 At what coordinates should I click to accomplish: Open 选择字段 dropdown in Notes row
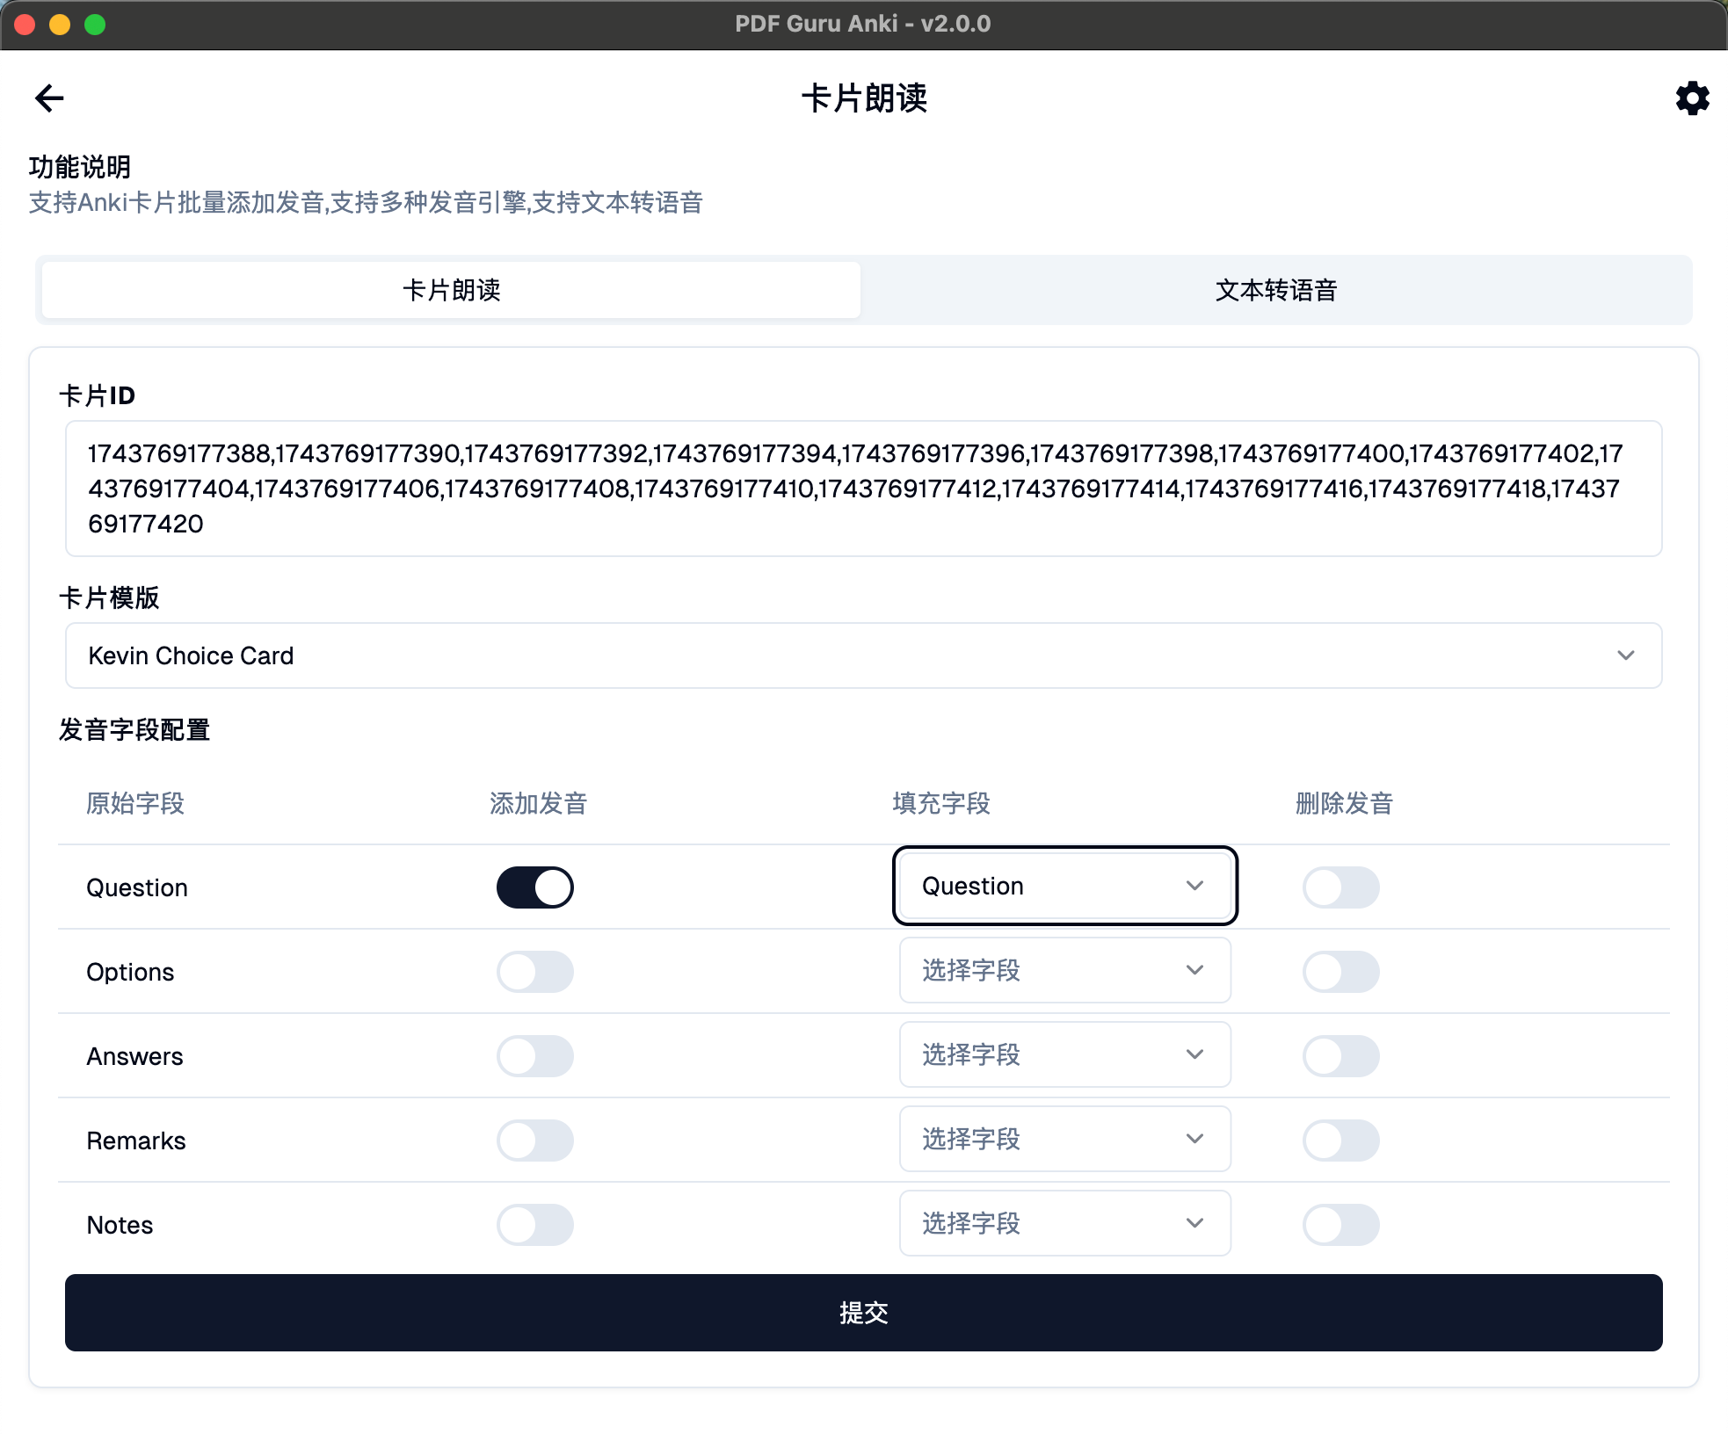(1064, 1223)
